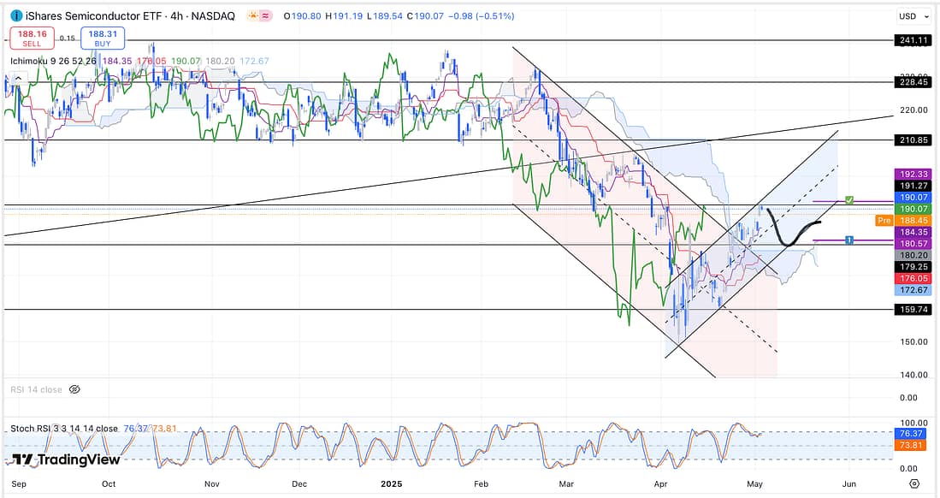Click the Sep label on time axis

pos(19,483)
